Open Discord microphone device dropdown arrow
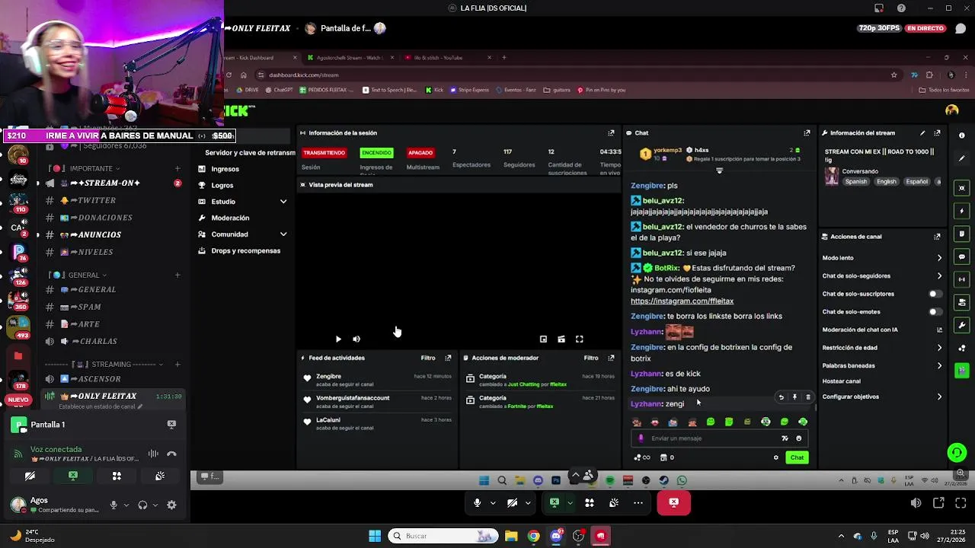The image size is (975, 548). [126, 505]
